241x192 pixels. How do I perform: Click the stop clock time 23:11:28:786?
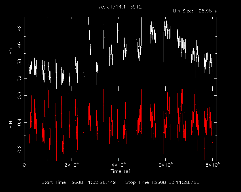[x=184, y=182]
